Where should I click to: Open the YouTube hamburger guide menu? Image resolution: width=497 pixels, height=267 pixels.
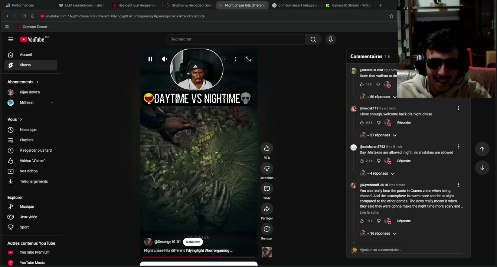(10, 39)
